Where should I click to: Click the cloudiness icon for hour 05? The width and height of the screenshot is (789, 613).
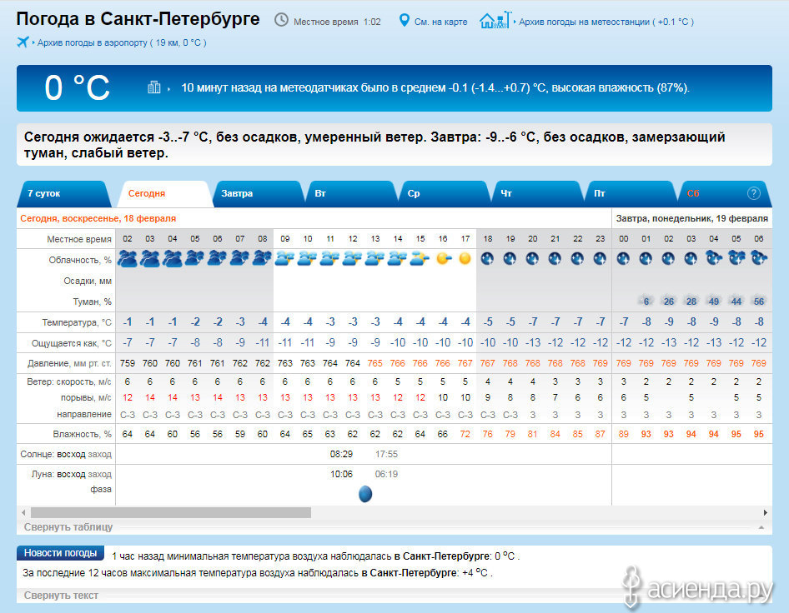[194, 258]
